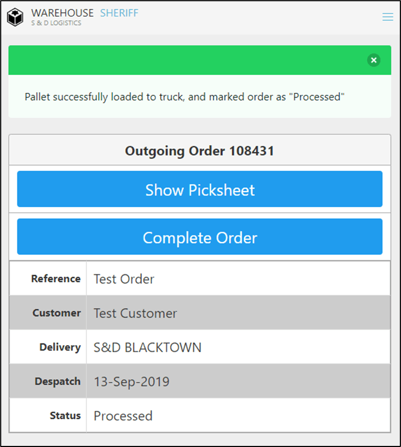This screenshot has width=401, height=447.
Task: Select the Reference row label
Action: (x=56, y=279)
